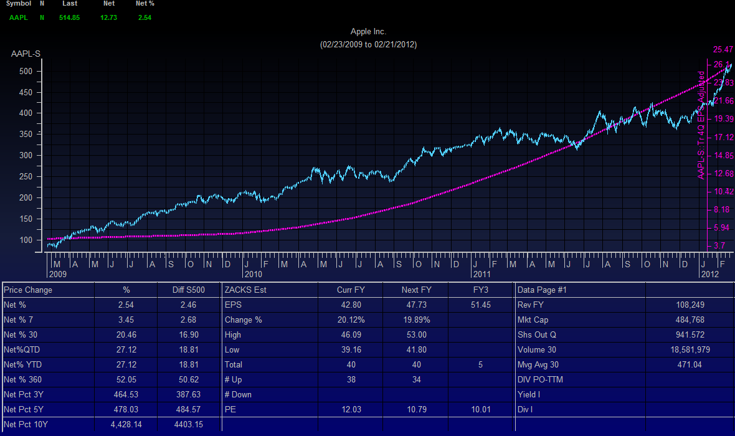Select the 2012 label on the time axis

709,274
